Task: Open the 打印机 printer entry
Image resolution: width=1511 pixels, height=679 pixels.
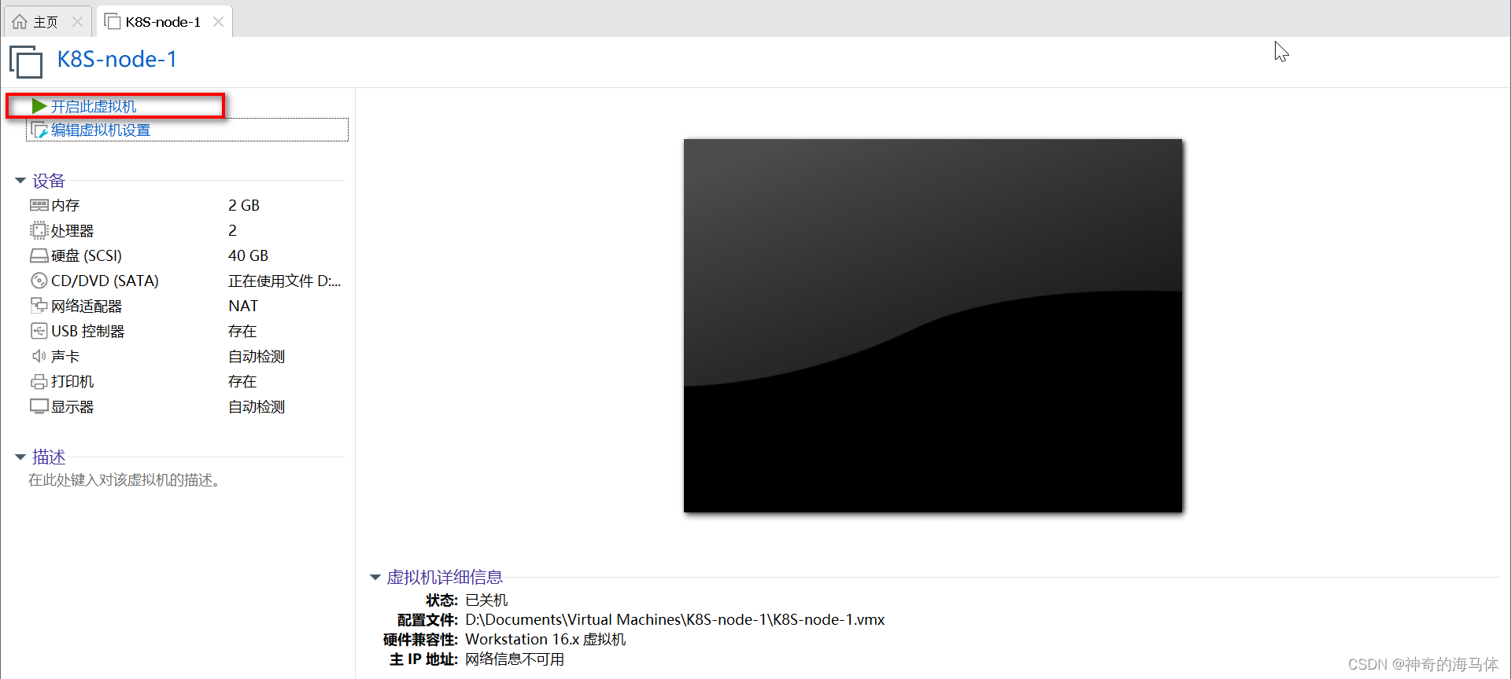Action: coord(72,381)
